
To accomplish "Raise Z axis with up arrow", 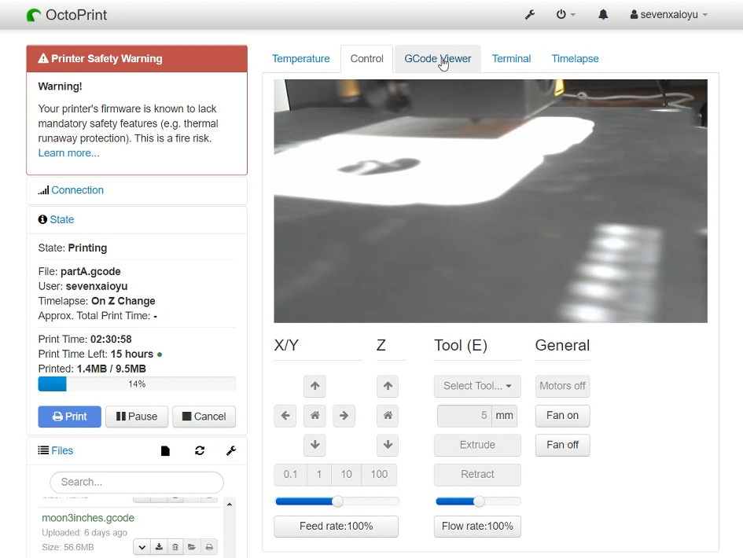I will [388, 386].
